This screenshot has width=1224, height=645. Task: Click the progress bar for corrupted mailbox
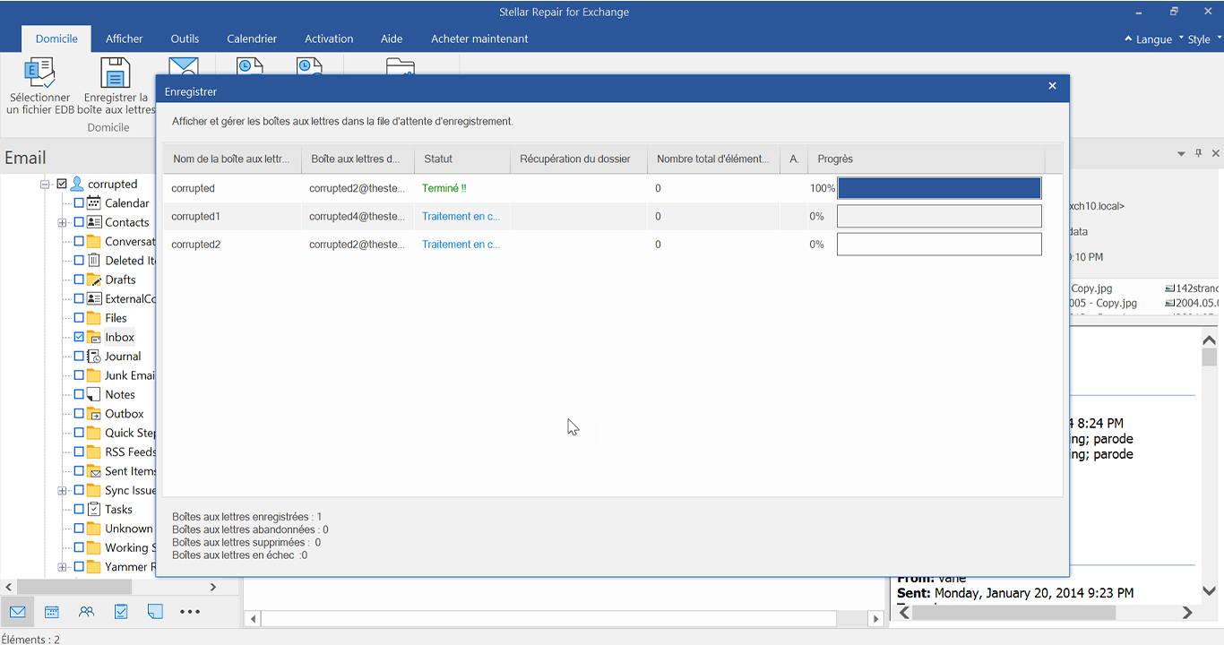[939, 188]
